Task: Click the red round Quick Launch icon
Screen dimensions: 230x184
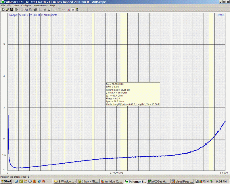Action: [44, 181]
